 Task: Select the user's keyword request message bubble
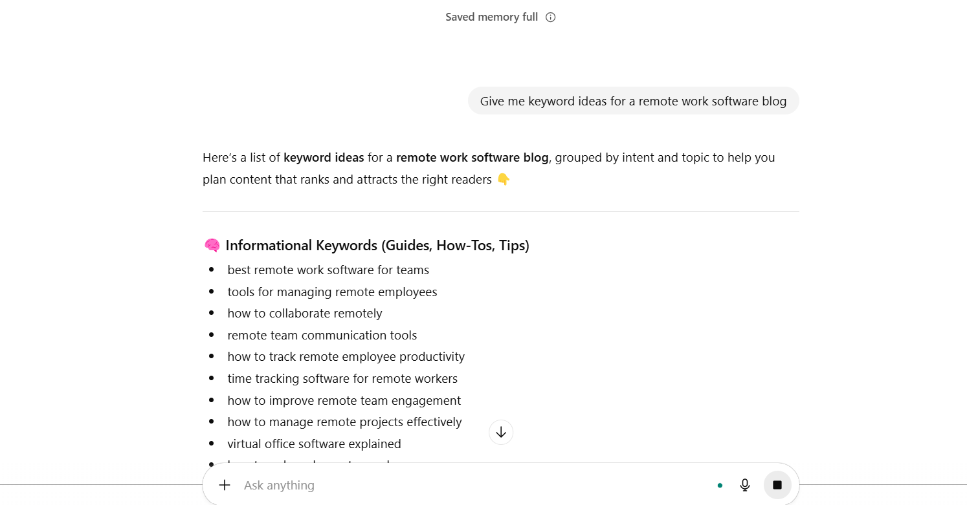pos(633,101)
